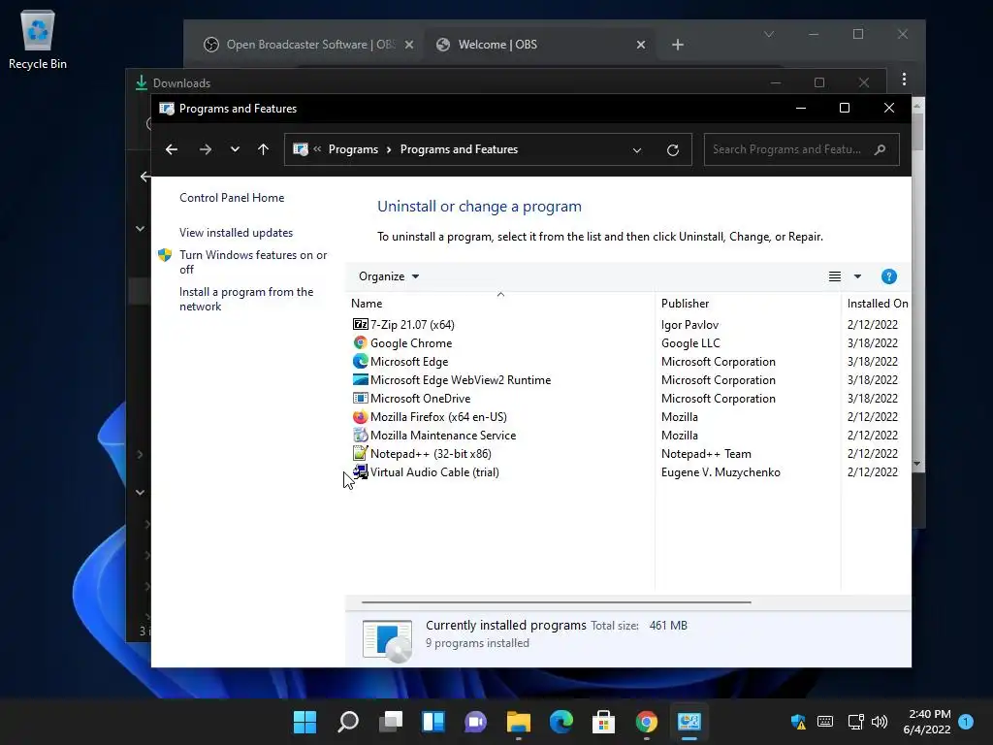Open Widgets on the taskbar

pyautogui.click(x=433, y=722)
